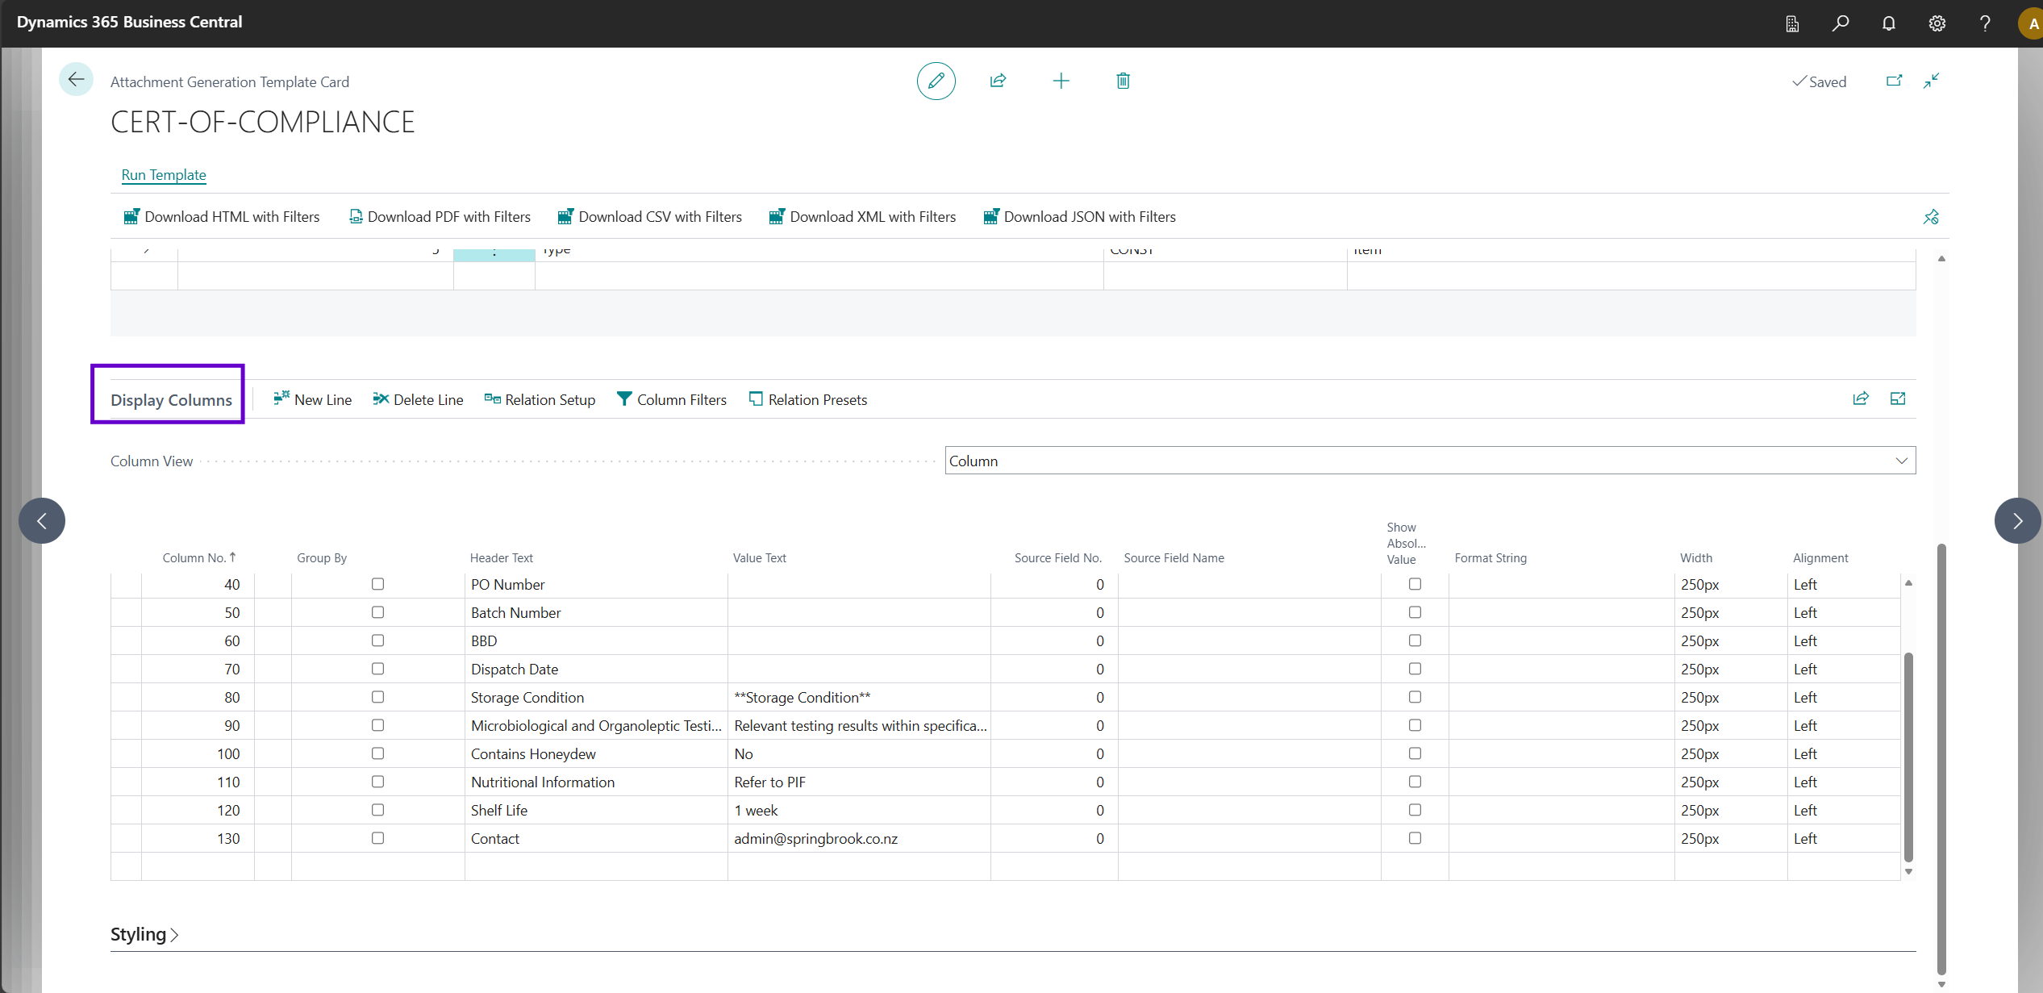Click the Saved status indicator
Image resolution: width=2043 pixels, height=993 pixels.
point(1819,81)
